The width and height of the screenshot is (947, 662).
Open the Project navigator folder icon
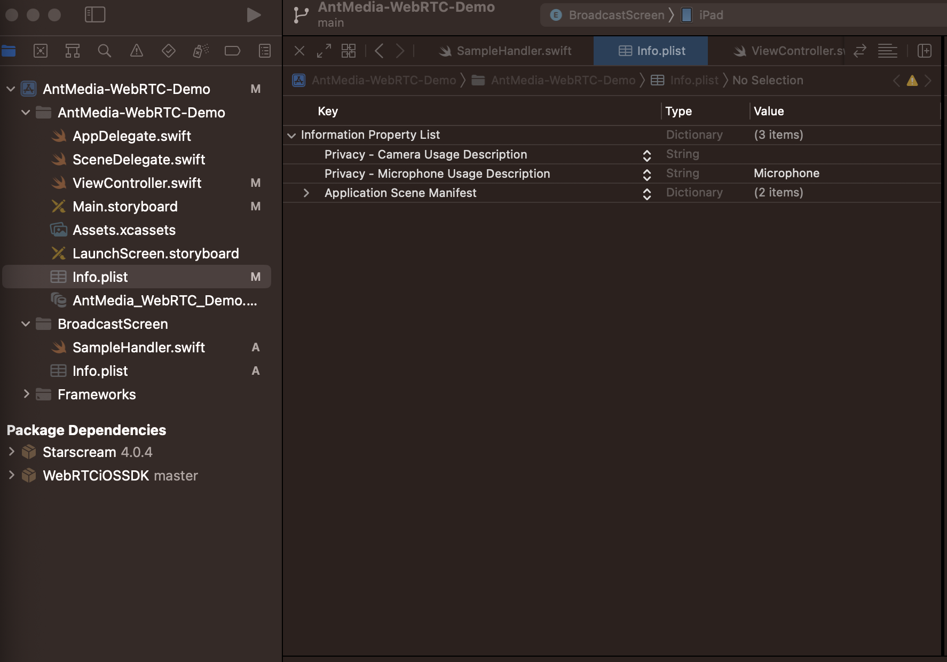pyautogui.click(x=9, y=51)
